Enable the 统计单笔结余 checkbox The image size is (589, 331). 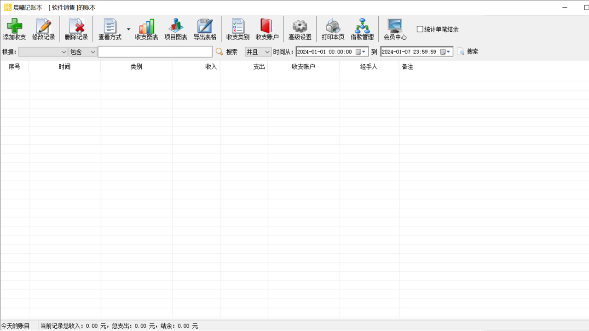pyautogui.click(x=420, y=29)
